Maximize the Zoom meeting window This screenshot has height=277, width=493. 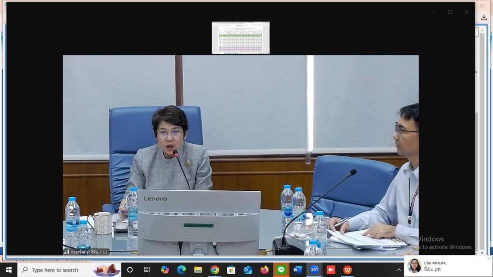450,12
